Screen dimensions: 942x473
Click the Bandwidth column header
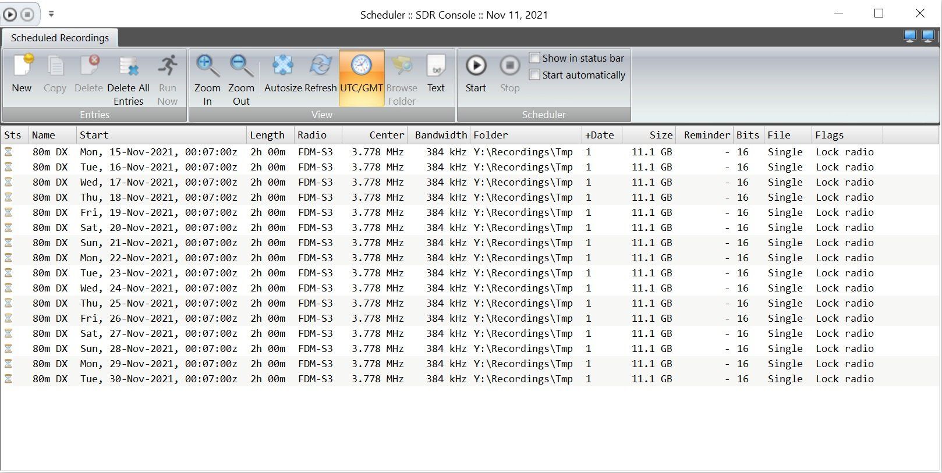coord(438,135)
